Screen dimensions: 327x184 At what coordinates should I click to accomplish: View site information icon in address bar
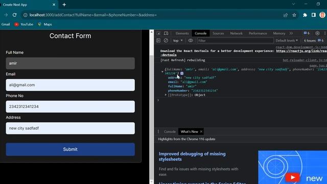(25, 15)
